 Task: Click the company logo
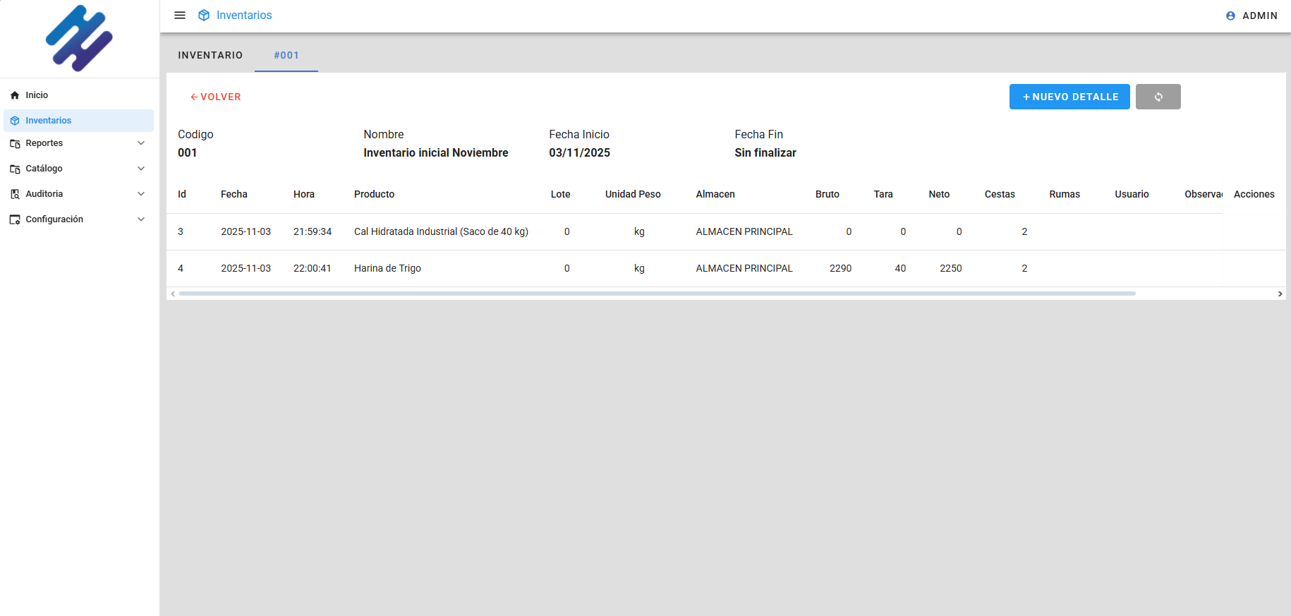(79, 38)
